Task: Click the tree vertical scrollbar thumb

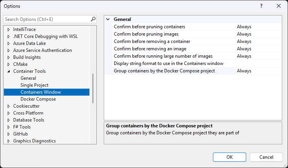Action: pyautogui.click(x=93, y=88)
